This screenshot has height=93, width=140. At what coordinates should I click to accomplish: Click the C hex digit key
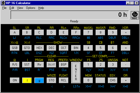(39, 32)
